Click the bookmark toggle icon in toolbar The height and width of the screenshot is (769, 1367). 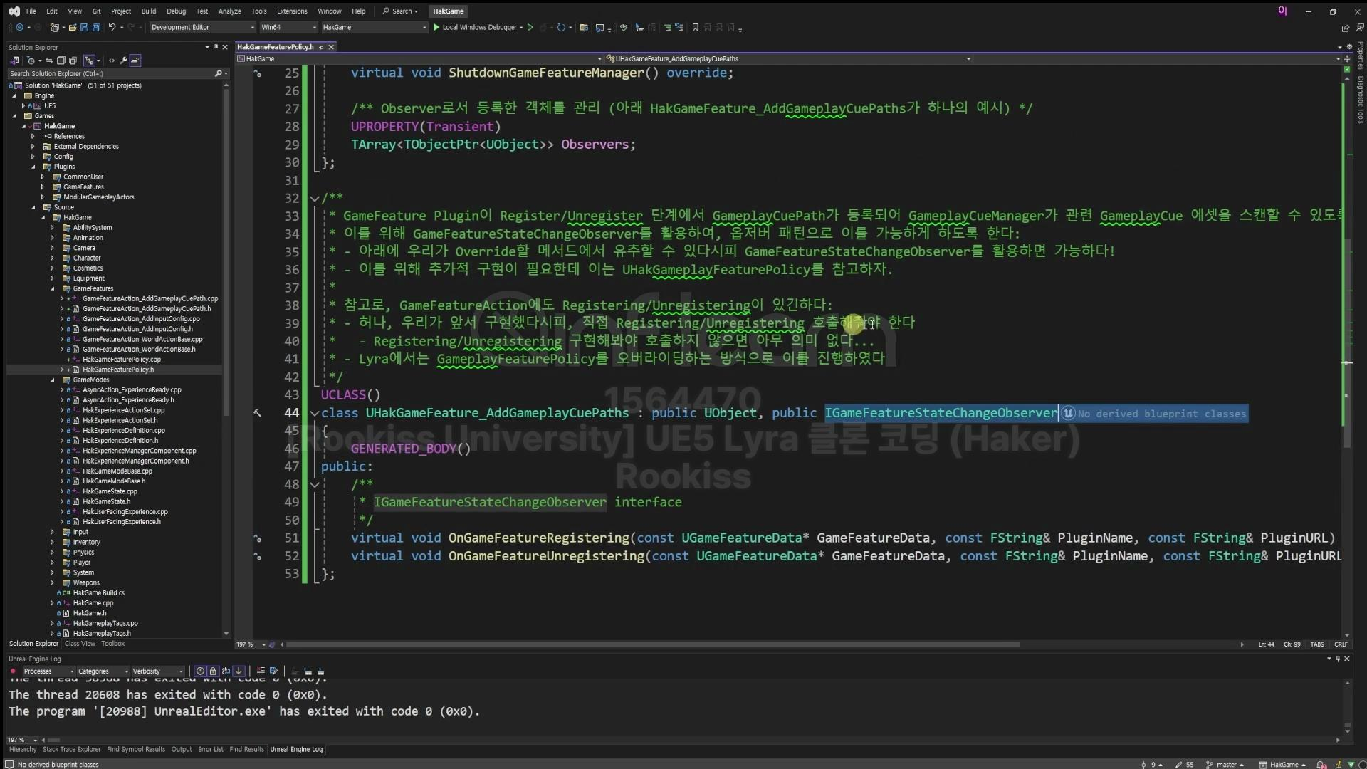coord(696,28)
